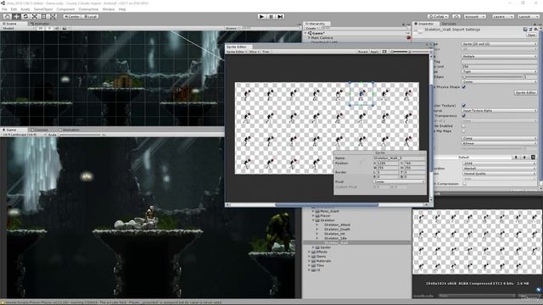Toggle Alpha Is Transparency checkbox
Image resolution: width=543 pixels, height=305 pixels.
coord(464,116)
